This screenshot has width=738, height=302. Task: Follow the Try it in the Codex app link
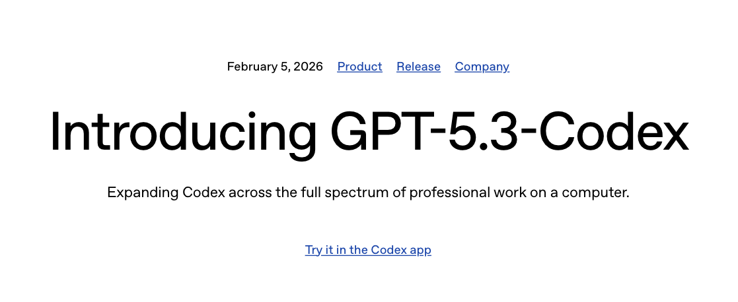coord(368,250)
